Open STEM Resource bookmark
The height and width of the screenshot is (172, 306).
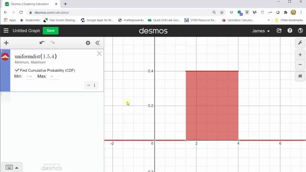[x=201, y=20]
